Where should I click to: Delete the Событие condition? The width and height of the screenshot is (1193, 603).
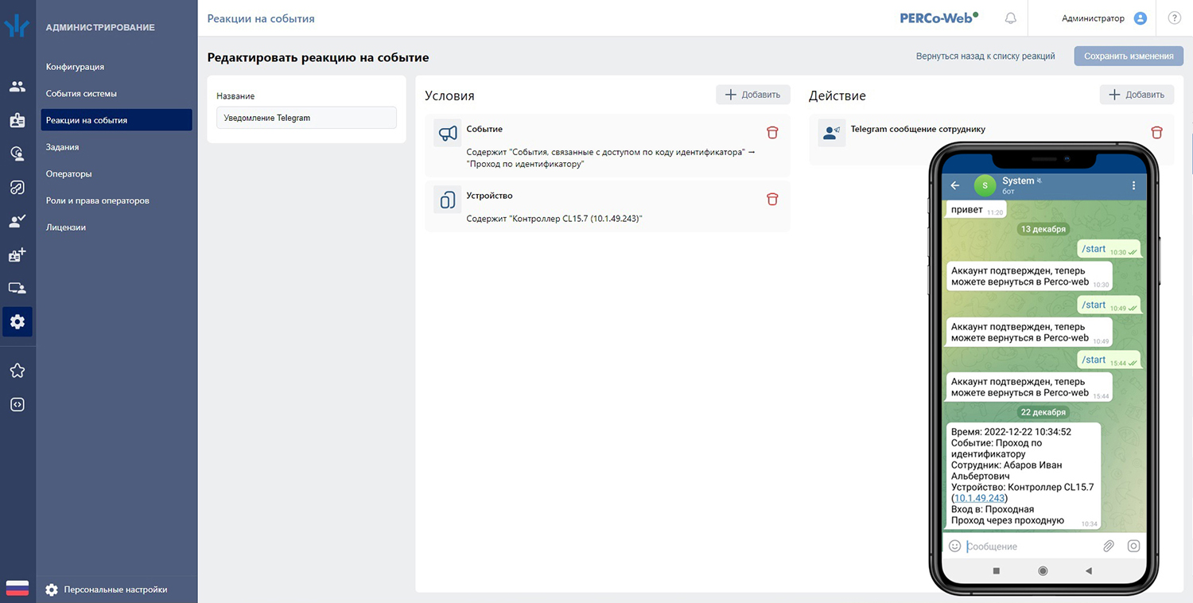[772, 133]
